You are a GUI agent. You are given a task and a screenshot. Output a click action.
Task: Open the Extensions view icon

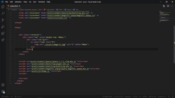point(3,33)
